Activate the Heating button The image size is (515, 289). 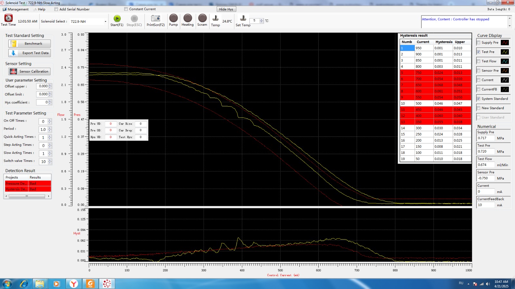click(188, 18)
